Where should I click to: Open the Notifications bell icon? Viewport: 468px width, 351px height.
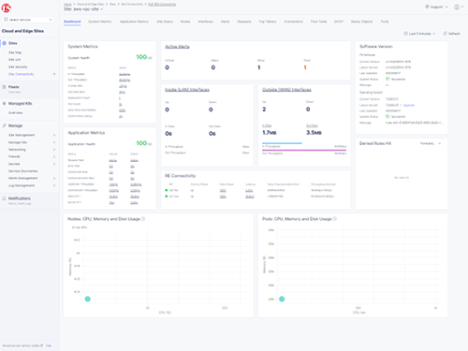tap(5, 198)
